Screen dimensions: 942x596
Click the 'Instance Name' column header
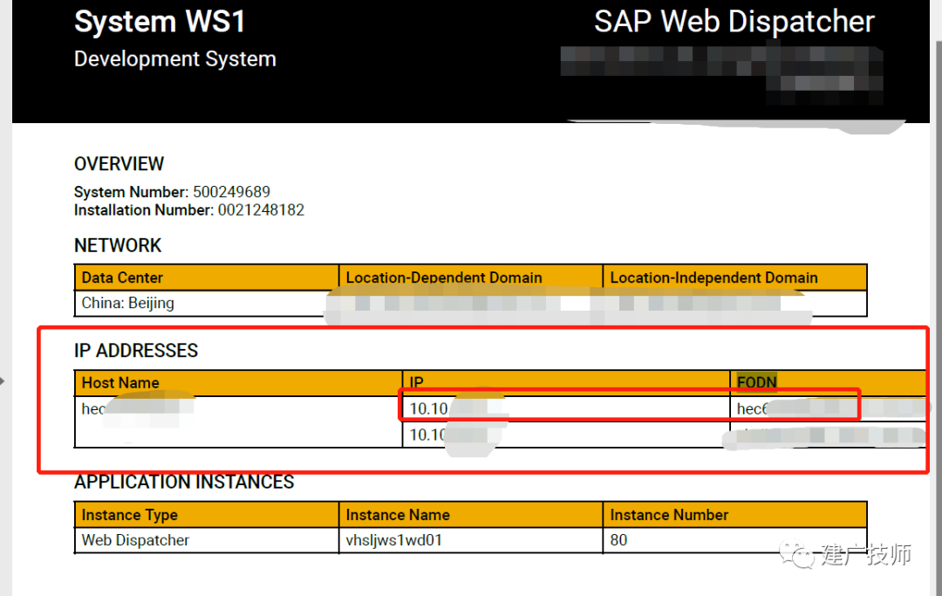pos(471,515)
